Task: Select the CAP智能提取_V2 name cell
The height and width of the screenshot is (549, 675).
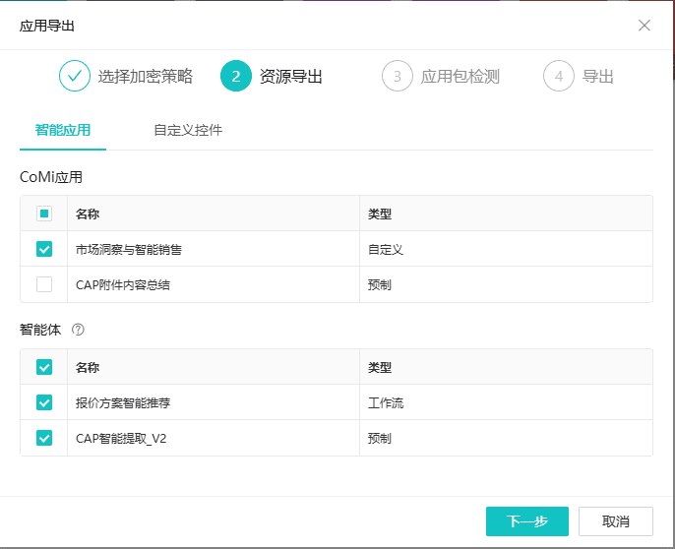Action: click(x=214, y=438)
